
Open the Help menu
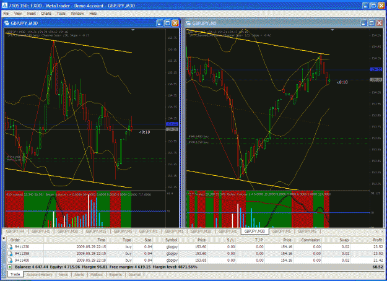click(x=93, y=14)
